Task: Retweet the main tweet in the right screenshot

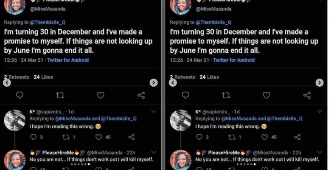Action: coord(226,96)
